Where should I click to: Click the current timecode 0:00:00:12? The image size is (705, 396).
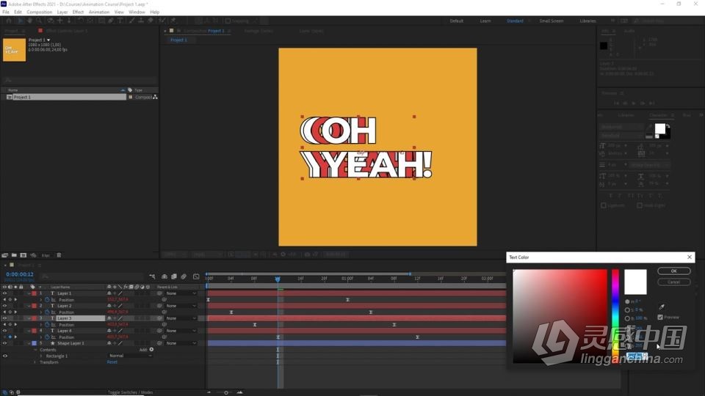(20, 274)
